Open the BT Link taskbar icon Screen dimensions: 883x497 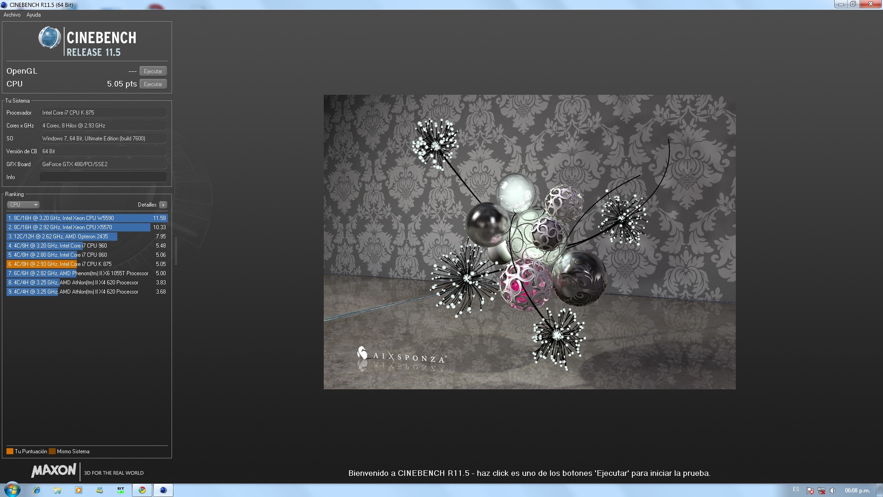pyautogui.click(x=121, y=490)
